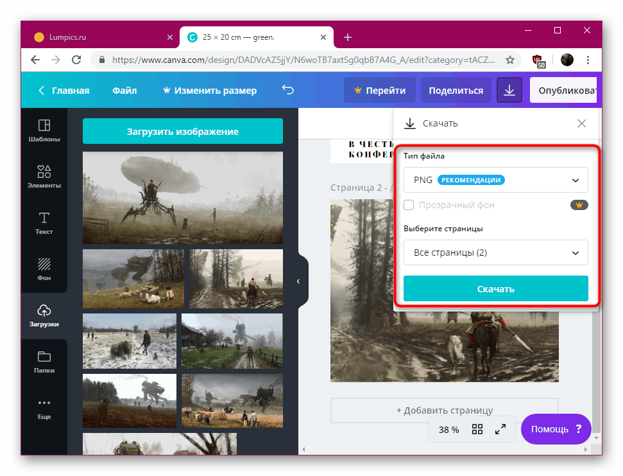Open the Элементы elements panel
The image size is (623, 476).
pos(44,177)
